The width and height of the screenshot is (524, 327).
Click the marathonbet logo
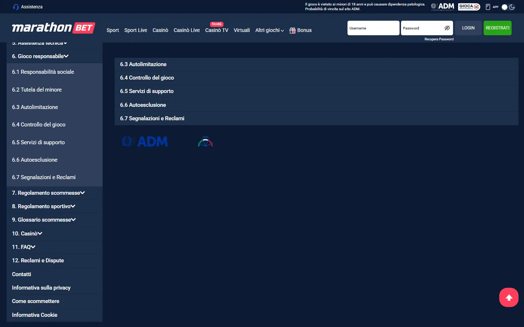(x=53, y=28)
